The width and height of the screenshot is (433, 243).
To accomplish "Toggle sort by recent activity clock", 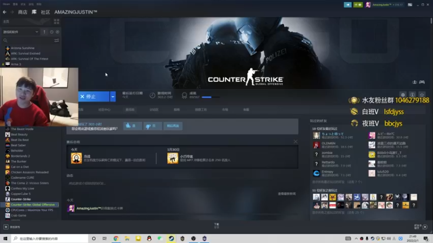I will coord(51,32).
